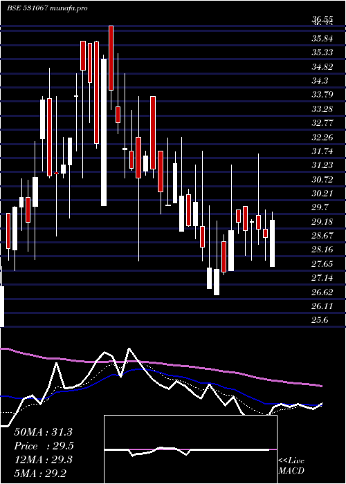Click the <<Live MACD label
The width and height of the screenshot is (346, 484).
(x=291, y=466)
